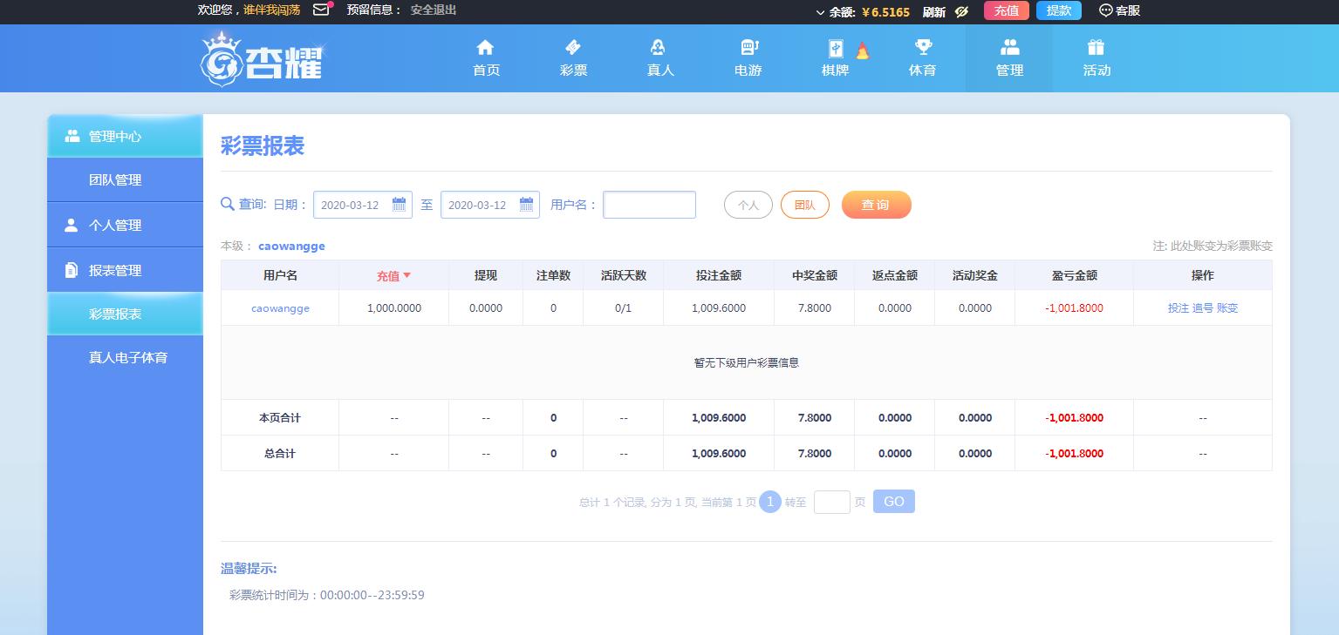Open the end date calendar picker icon
The image size is (1339, 635).
(x=526, y=205)
